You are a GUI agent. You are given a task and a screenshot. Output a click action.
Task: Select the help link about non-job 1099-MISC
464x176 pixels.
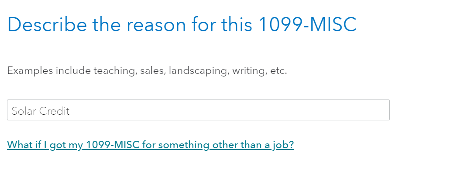tap(150, 145)
